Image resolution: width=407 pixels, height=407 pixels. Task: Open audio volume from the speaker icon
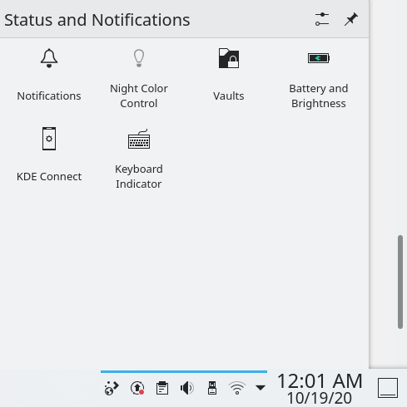pyautogui.click(x=187, y=388)
